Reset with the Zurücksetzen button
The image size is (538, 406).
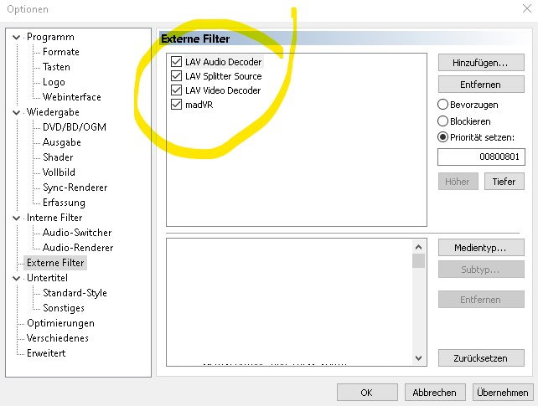tap(481, 358)
